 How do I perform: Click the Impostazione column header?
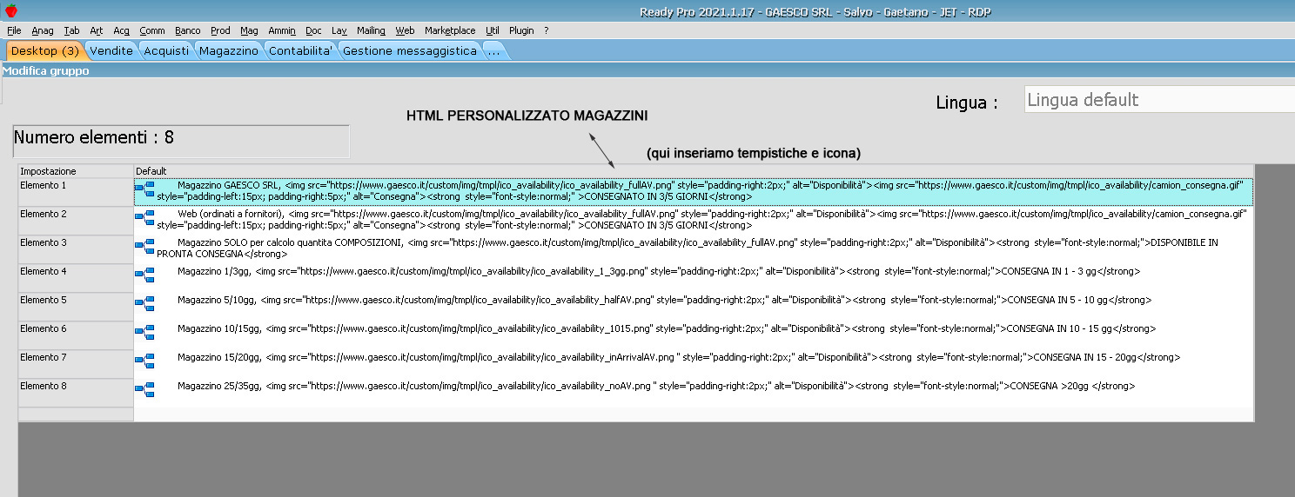click(x=76, y=171)
